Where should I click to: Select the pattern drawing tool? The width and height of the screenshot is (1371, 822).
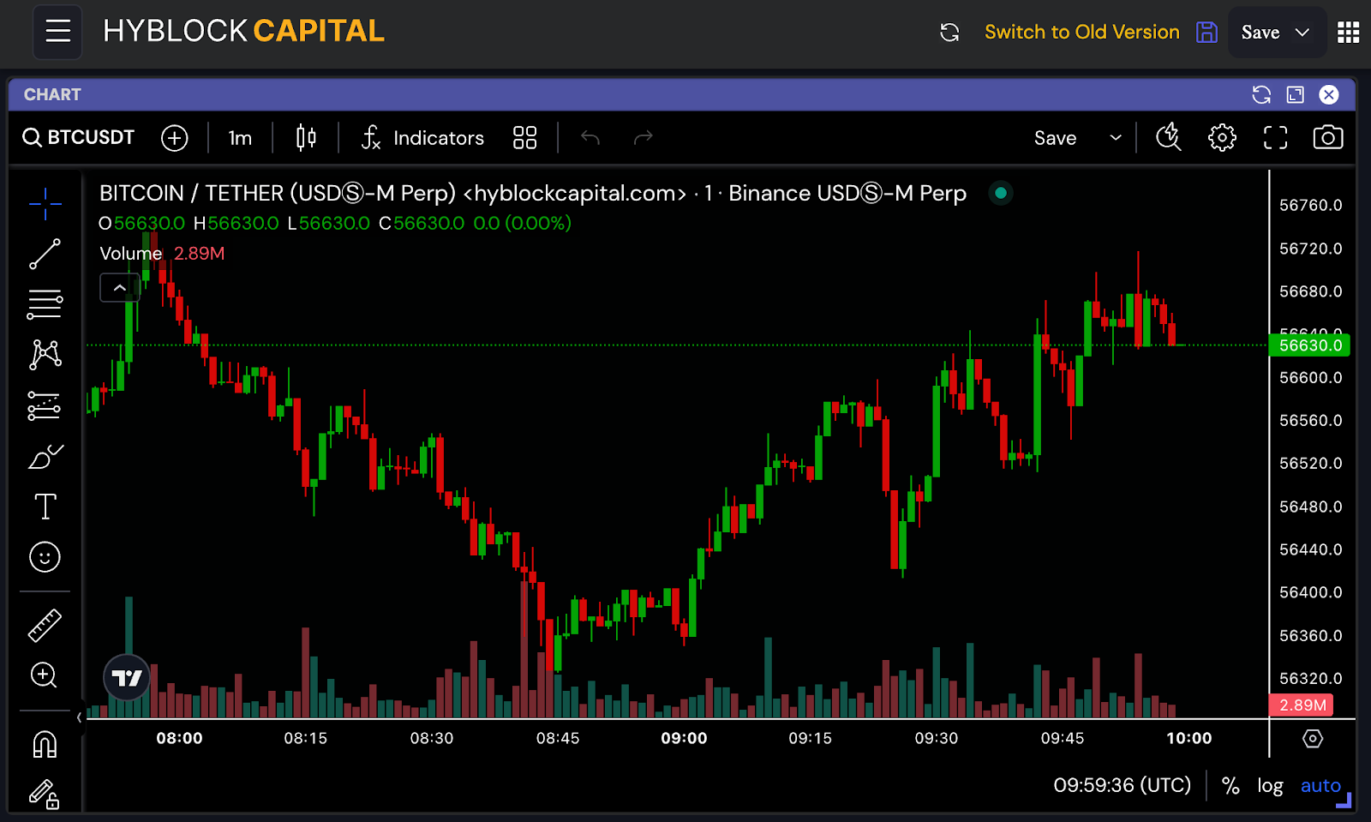point(45,355)
